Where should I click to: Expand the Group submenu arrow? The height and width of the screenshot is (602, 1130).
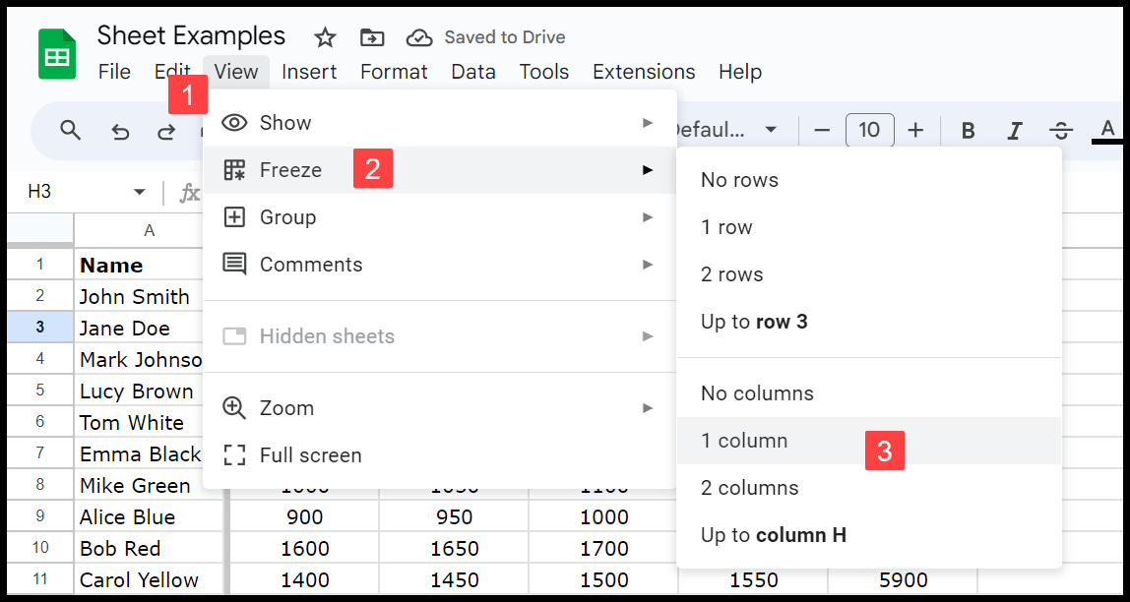[647, 217]
